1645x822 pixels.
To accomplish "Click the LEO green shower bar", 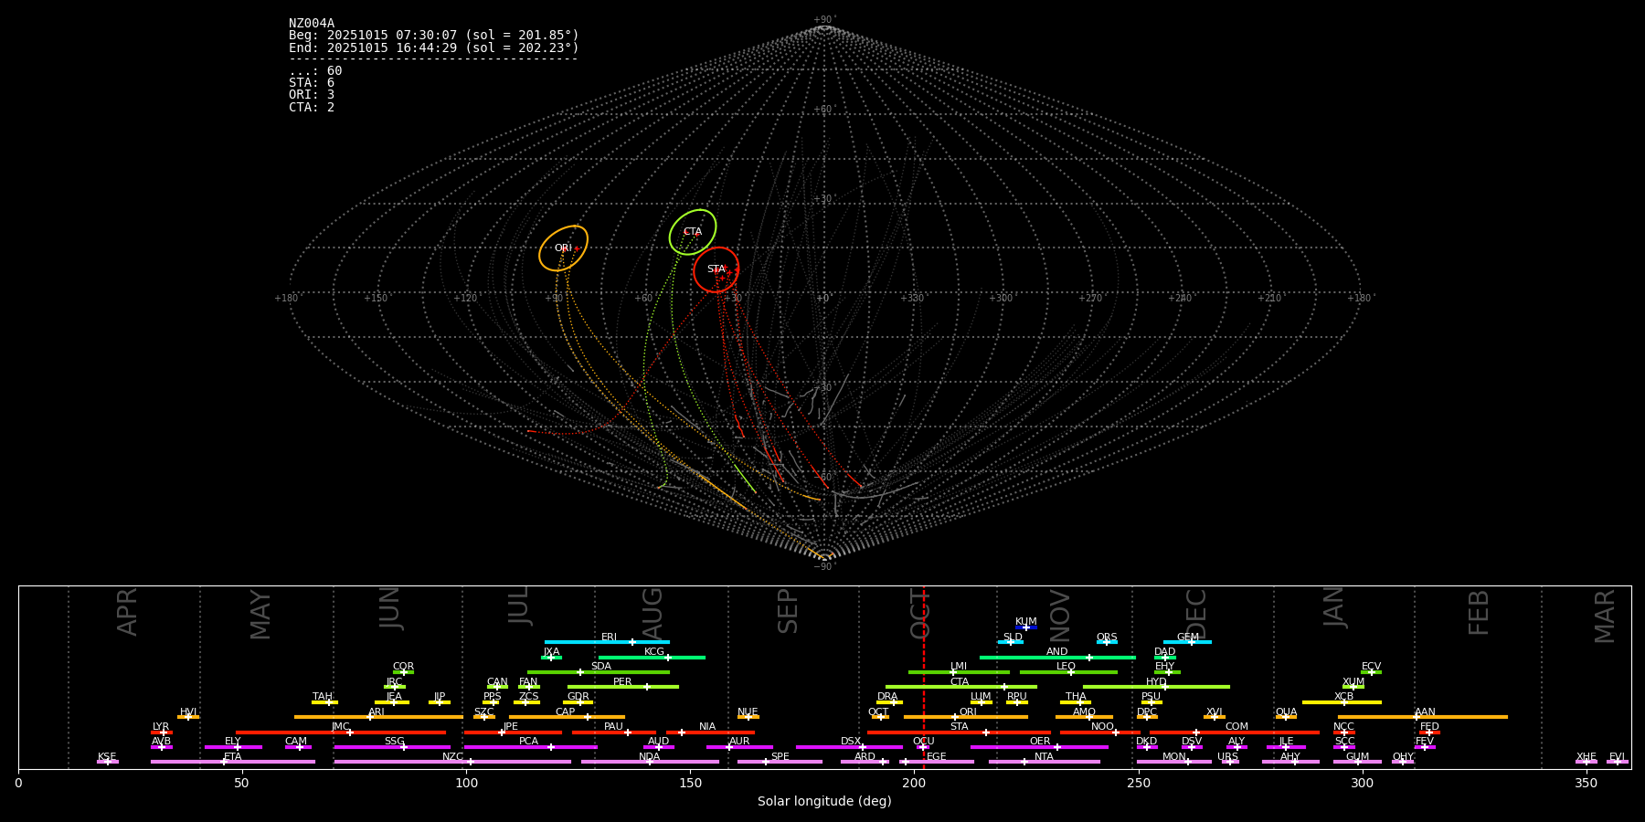I will 1068,672.
